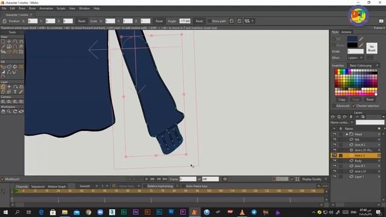
Task: Select the Eyedropper tool in Layer section
Action: coord(21,92)
